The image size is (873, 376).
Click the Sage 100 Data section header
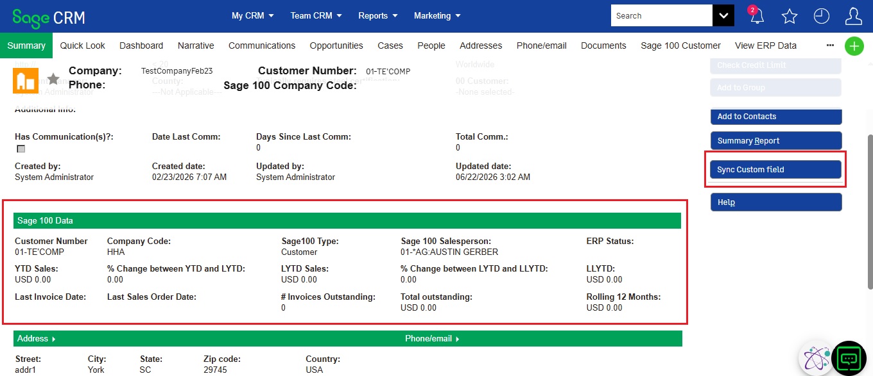click(x=347, y=220)
